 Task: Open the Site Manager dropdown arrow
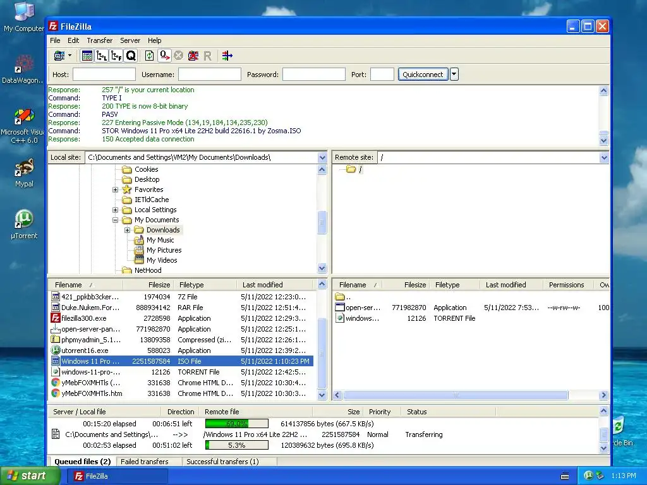[x=70, y=56]
